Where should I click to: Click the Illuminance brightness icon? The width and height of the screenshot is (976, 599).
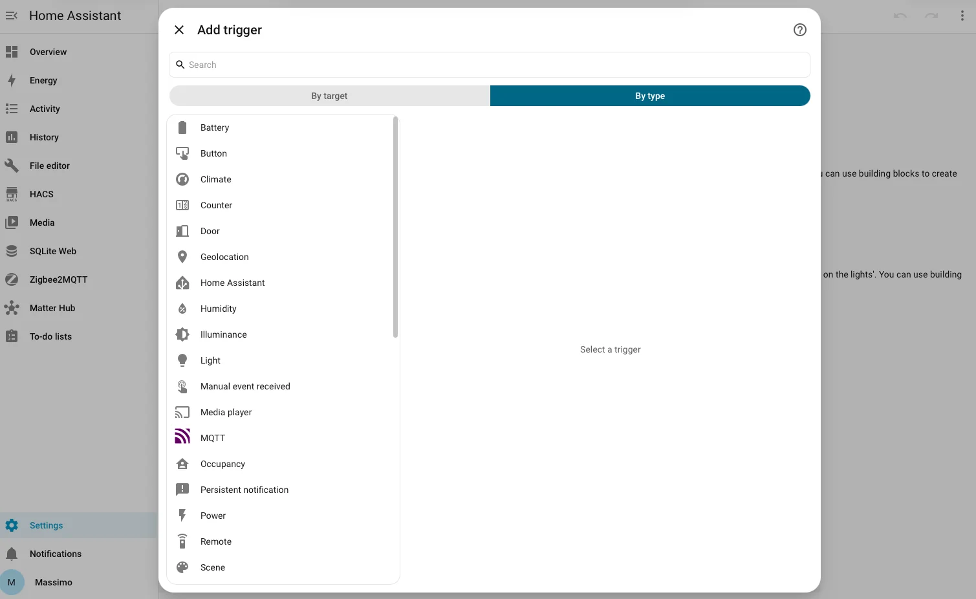pos(182,334)
